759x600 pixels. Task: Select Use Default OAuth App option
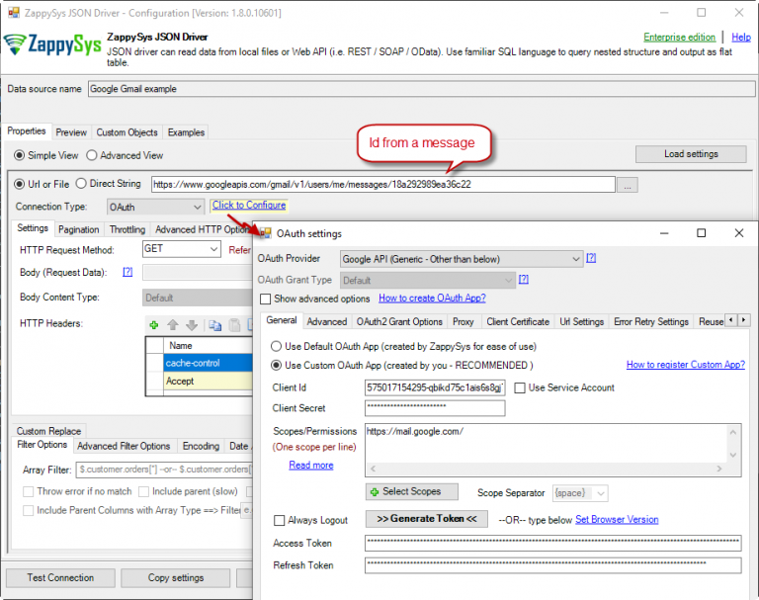point(277,346)
